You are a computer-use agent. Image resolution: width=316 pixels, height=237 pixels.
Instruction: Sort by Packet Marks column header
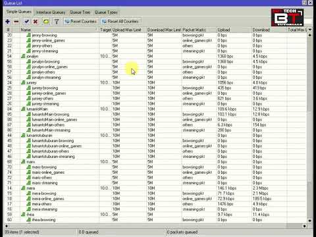(x=199, y=30)
